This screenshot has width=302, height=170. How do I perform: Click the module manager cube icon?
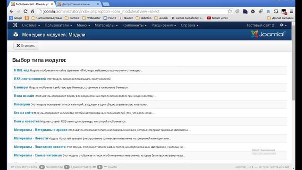coord(16,34)
